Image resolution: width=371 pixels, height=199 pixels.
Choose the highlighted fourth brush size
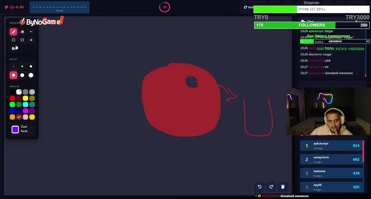click(13, 75)
